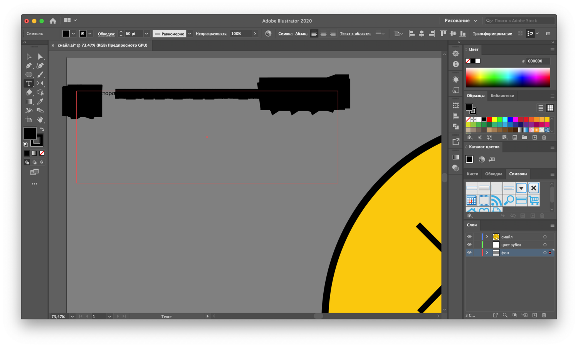Switch swatches to thumbnail grid view
This screenshot has height=347, width=578.
550,108
